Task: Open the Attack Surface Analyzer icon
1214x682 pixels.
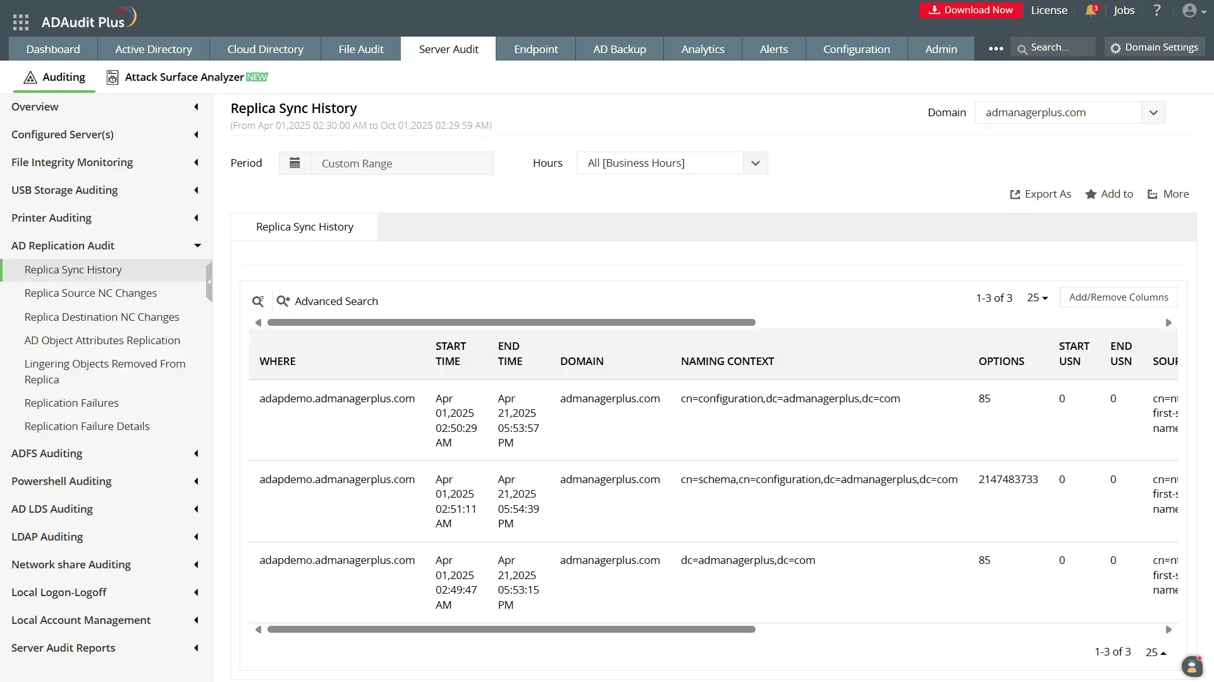Action: point(113,77)
